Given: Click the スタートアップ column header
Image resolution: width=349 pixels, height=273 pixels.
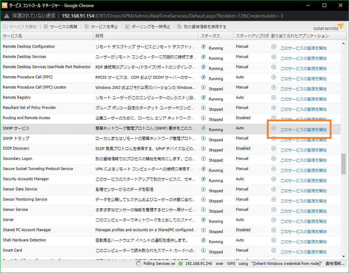Looking at the screenshot, I should [251, 36].
